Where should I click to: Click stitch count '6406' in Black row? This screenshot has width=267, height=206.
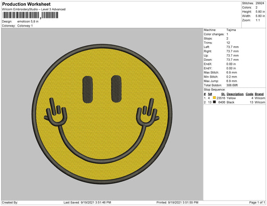[x=222, y=102]
